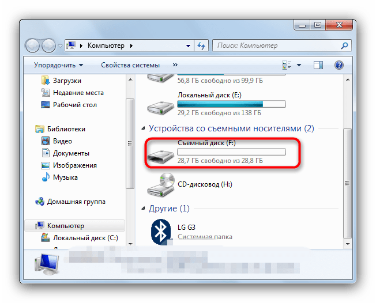Click the Документы icon
The image size is (376, 303).
(x=46, y=153)
